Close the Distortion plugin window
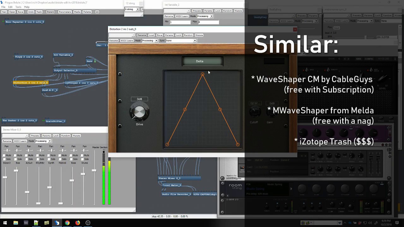Screen dimensions: 404x227 295,30
